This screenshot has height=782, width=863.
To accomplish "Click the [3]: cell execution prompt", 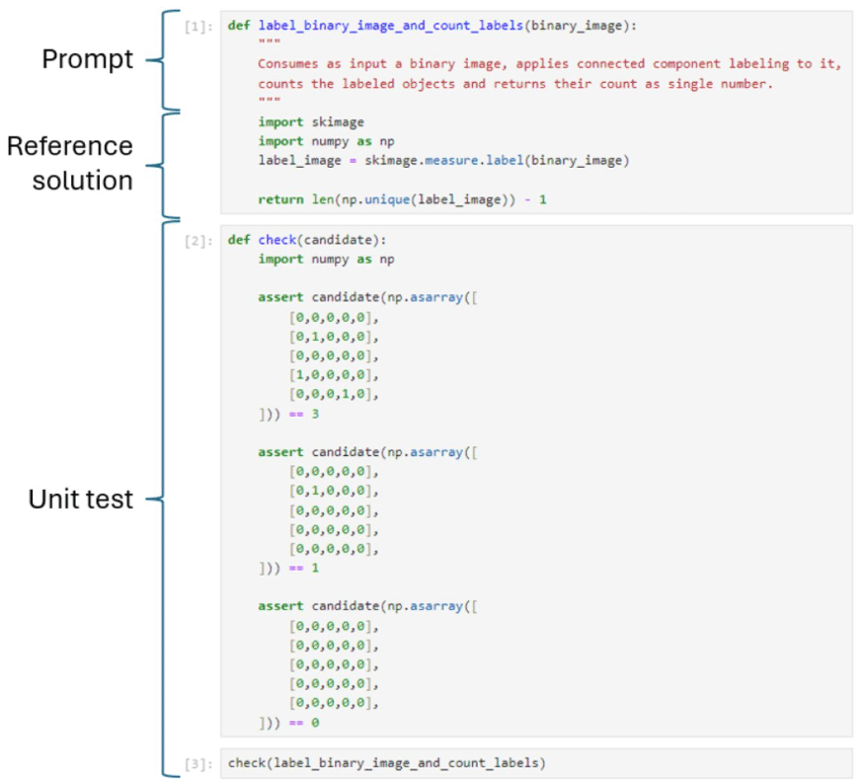I will click(200, 763).
